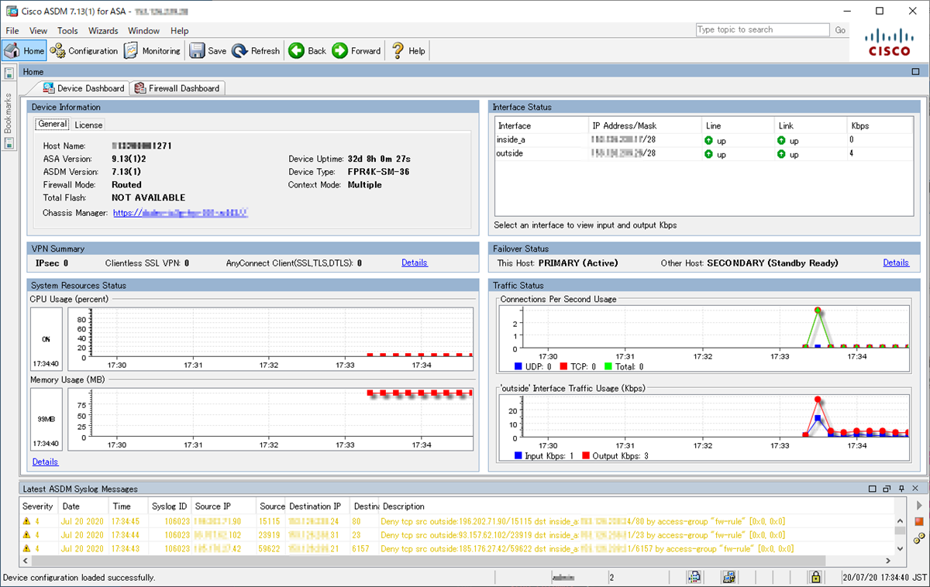Click the outside link status up icon

(781, 153)
